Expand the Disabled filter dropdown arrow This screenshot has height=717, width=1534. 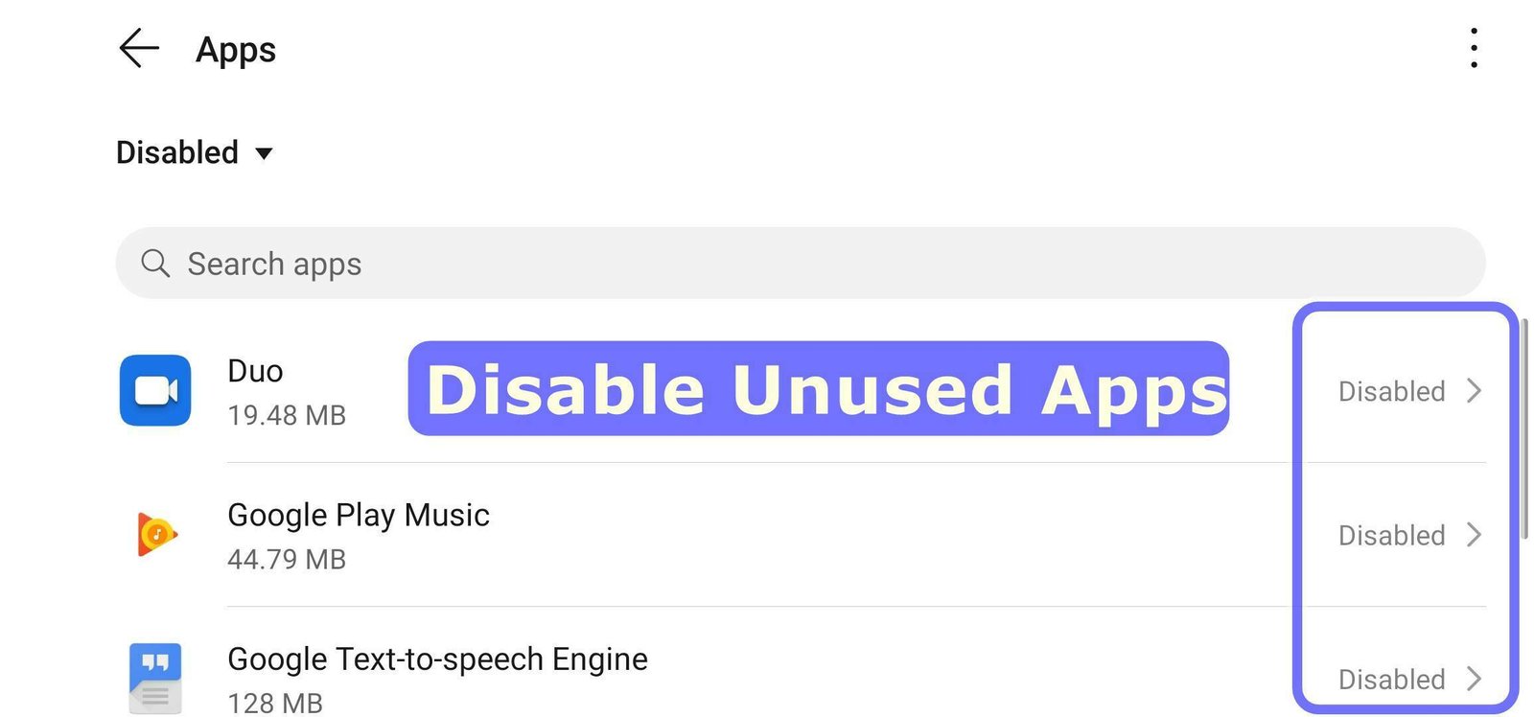(265, 153)
